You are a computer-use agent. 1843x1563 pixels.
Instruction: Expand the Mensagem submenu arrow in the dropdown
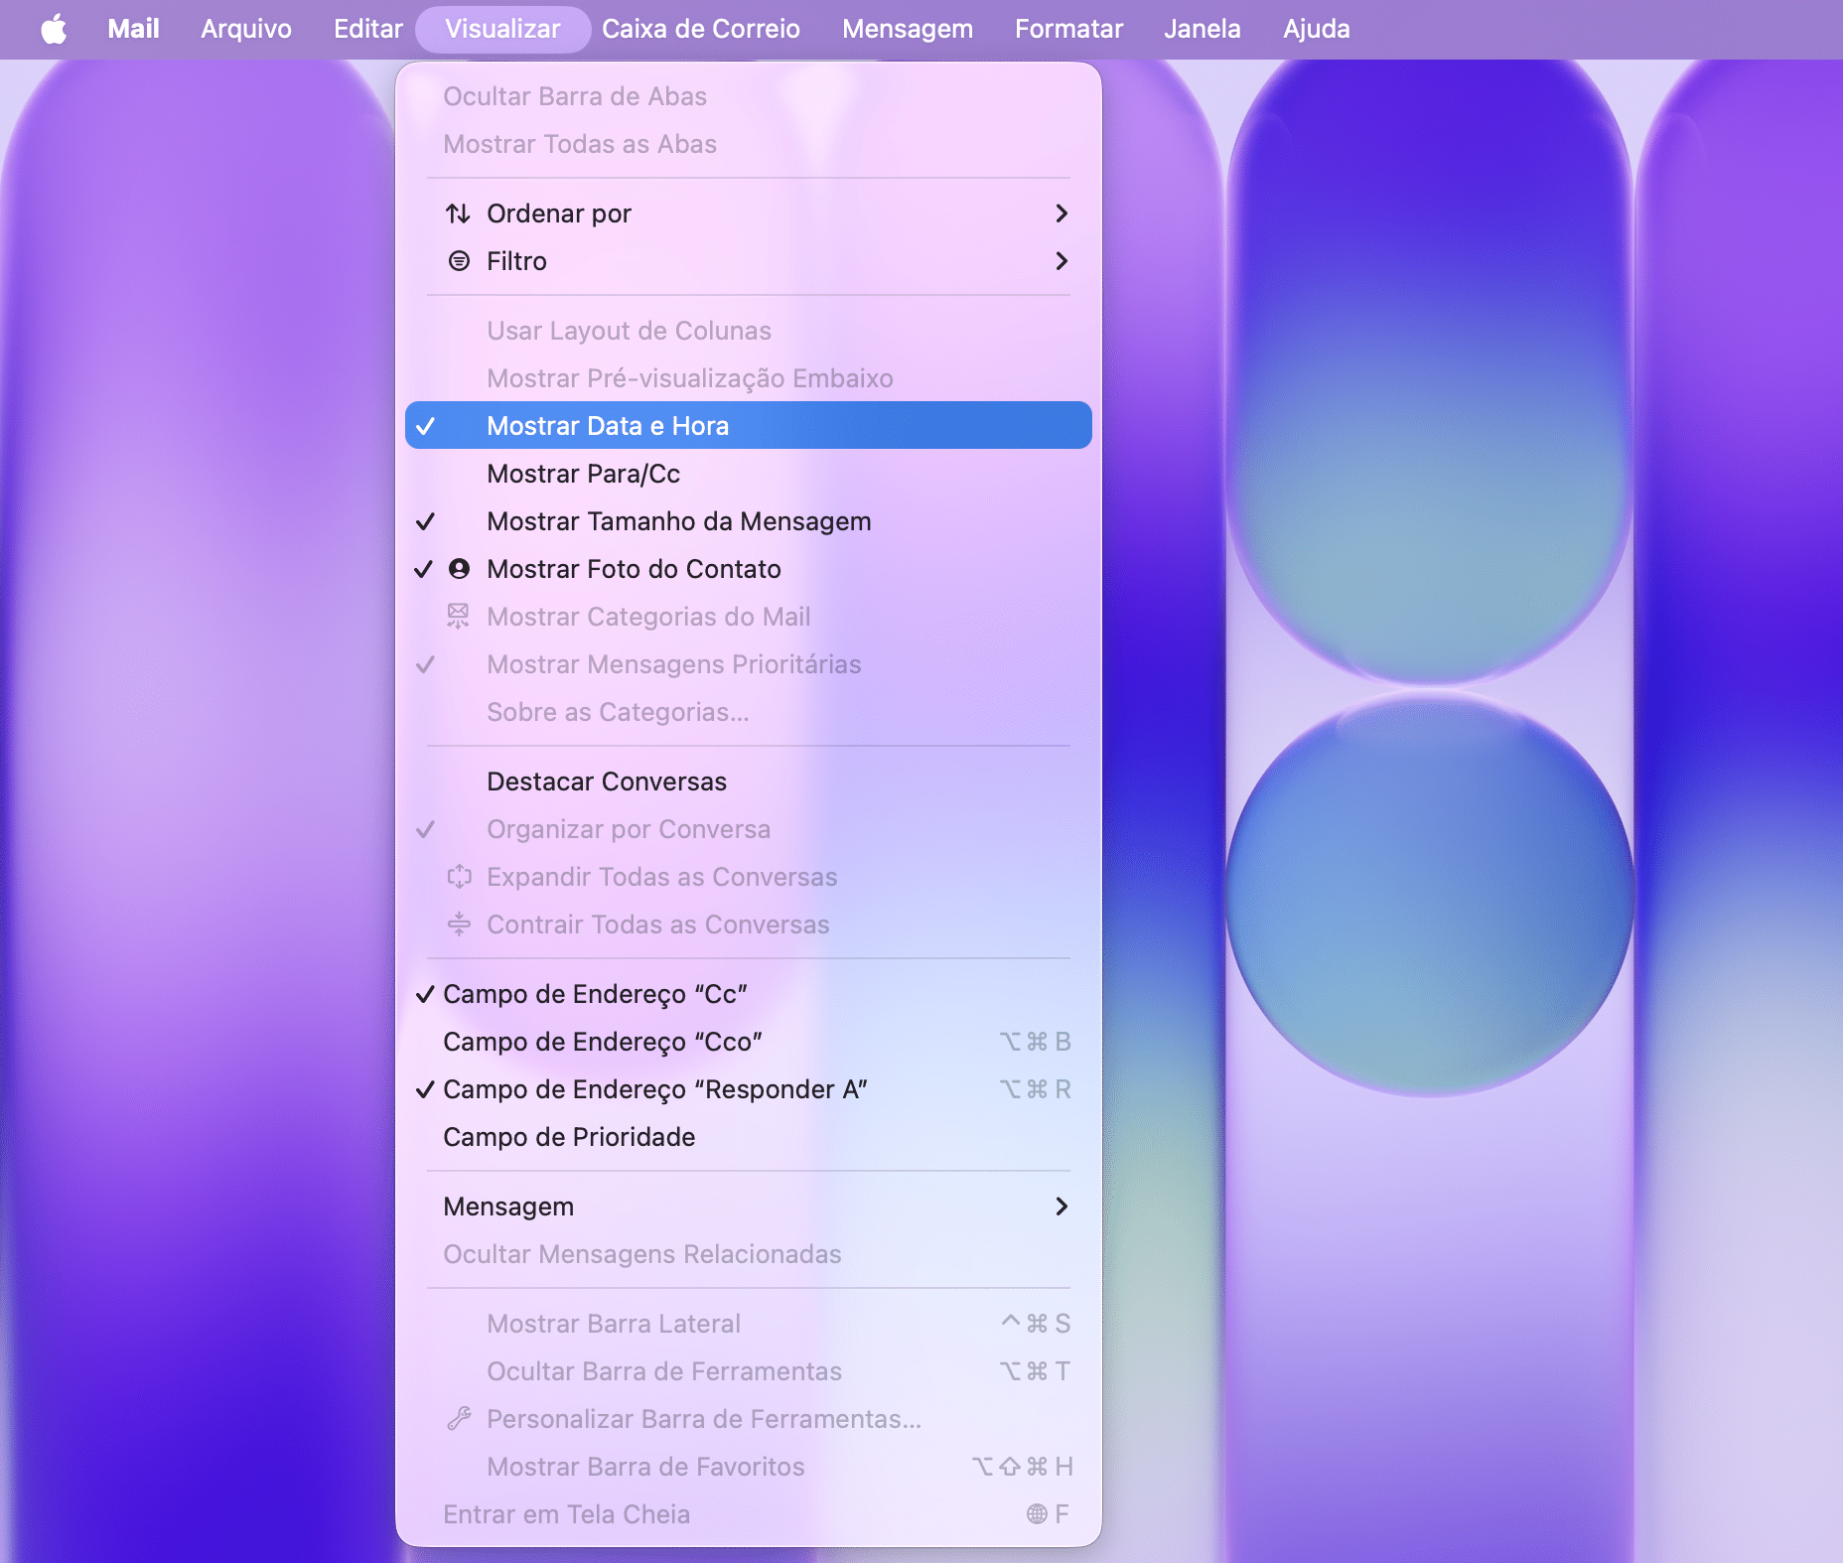(1062, 1207)
